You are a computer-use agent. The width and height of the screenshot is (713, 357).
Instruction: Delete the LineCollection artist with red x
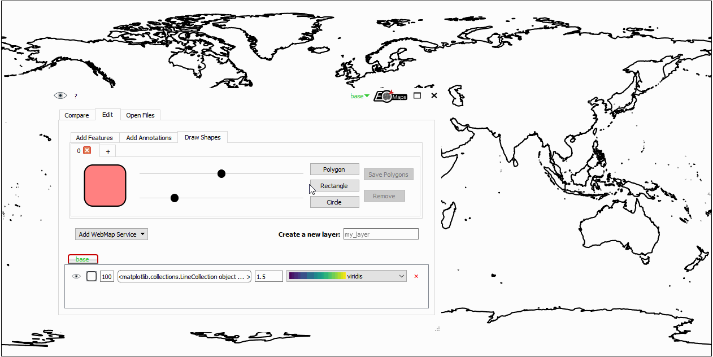pos(416,276)
